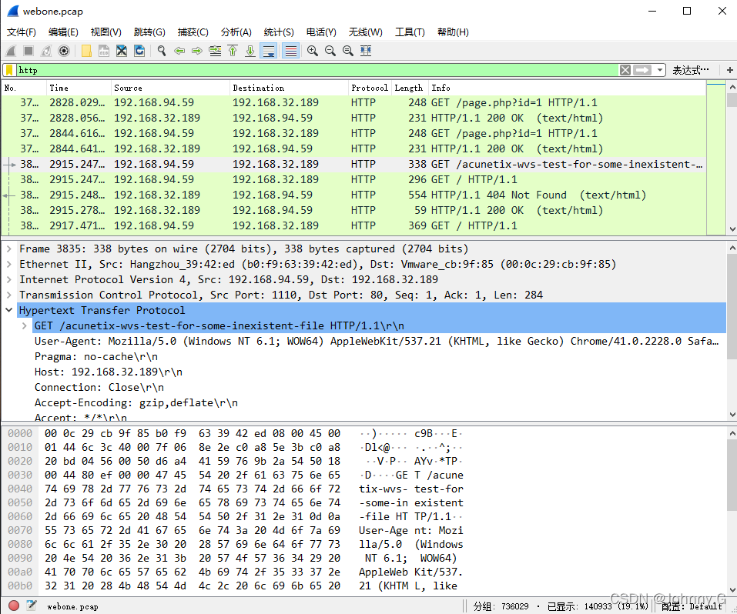Open the 电话(Y) menu
The width and height of the screenshot is (737, 614).
click(321, 32)
